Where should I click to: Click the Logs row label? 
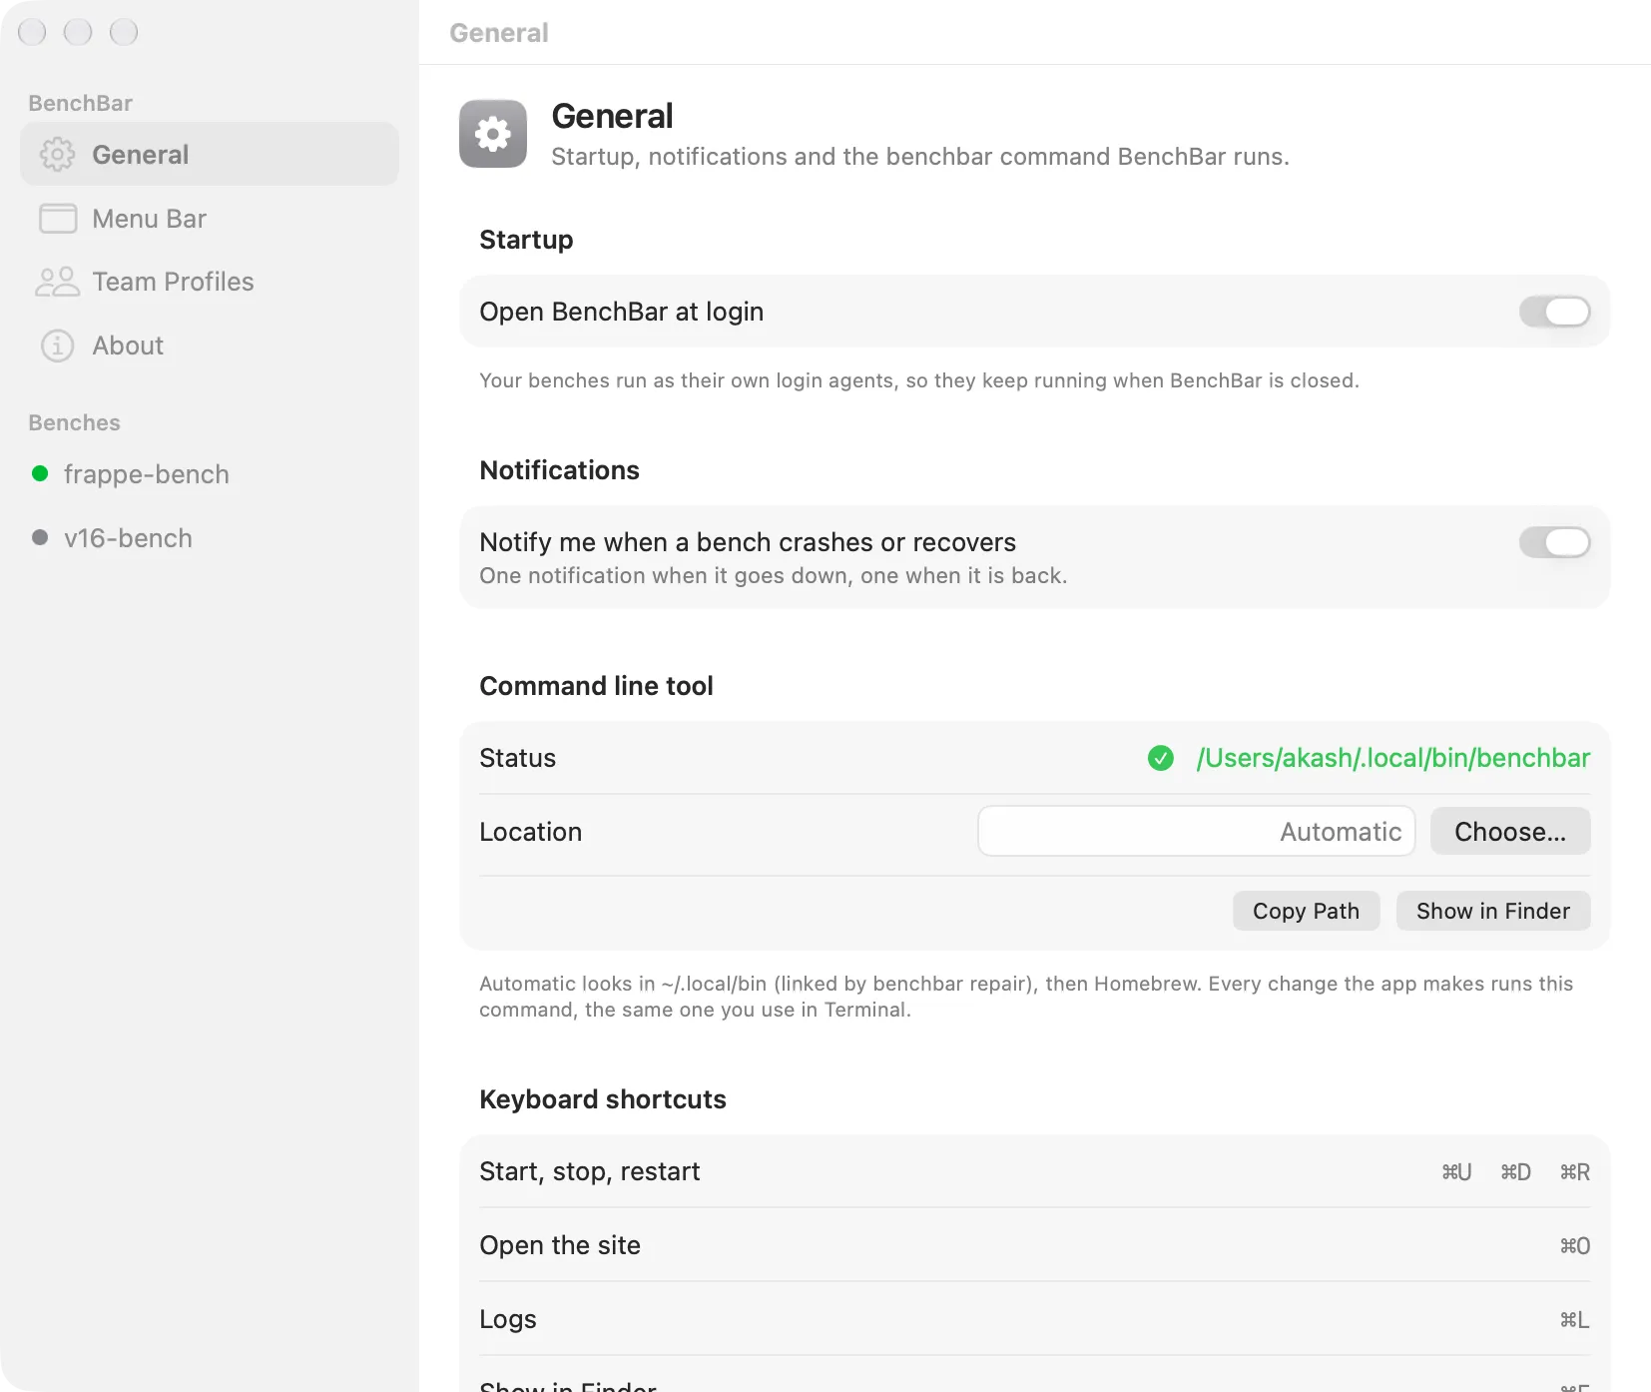click(508, 1319)
